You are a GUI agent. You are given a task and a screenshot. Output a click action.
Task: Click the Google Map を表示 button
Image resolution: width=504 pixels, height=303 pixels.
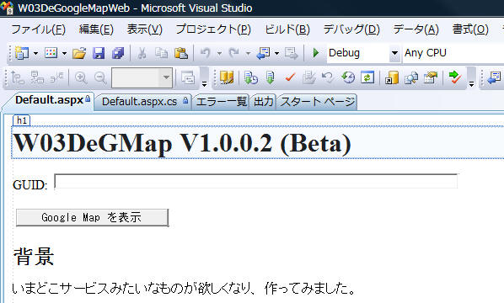coord(92,218)
